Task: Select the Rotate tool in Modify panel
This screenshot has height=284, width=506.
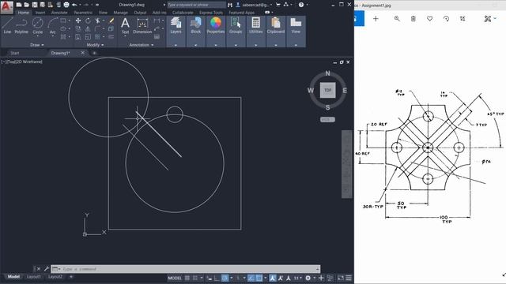Action: tap(88, 21)
